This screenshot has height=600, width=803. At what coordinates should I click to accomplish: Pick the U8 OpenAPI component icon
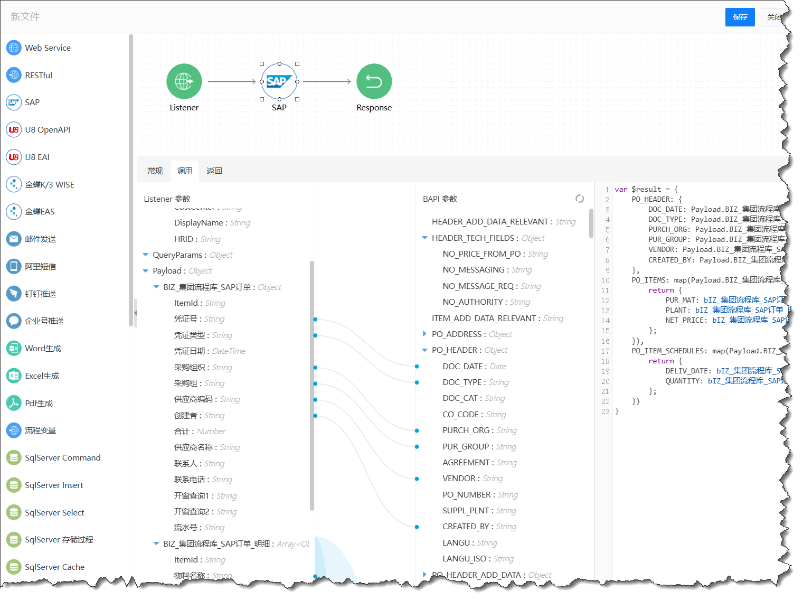coord(14,129)
